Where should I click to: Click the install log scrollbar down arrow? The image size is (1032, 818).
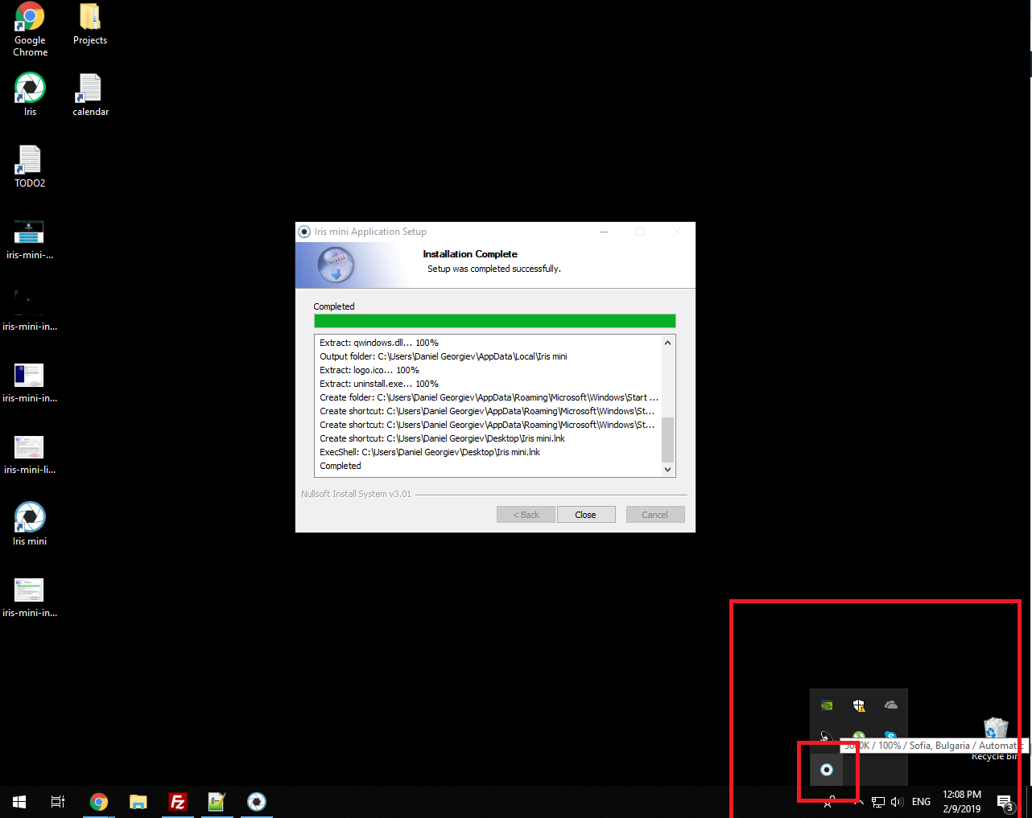[667, 470]
